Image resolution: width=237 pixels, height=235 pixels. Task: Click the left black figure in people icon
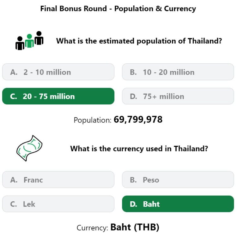coord(20,44)
